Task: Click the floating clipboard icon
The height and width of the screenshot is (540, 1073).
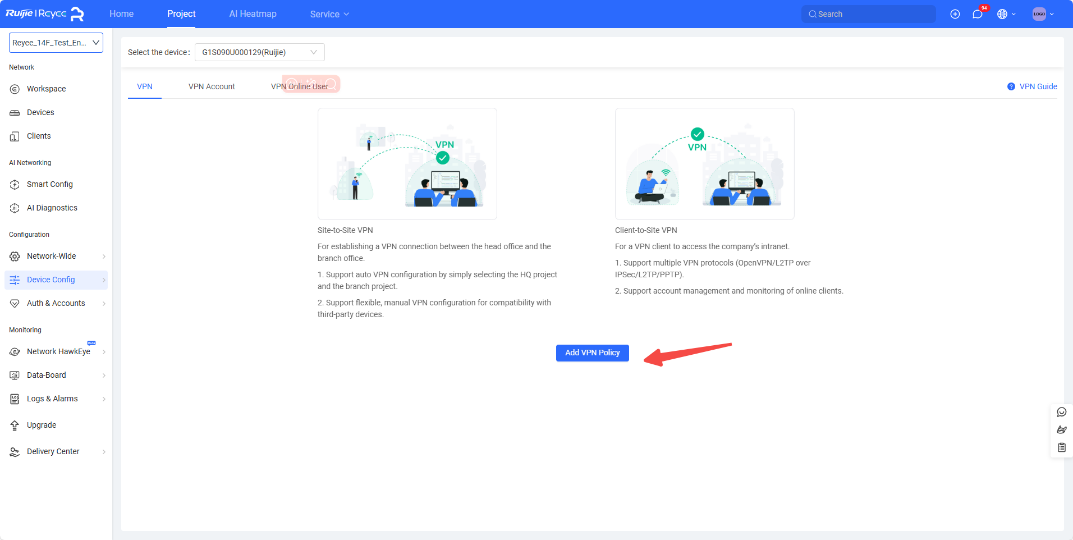Action: click(1062, 447)
